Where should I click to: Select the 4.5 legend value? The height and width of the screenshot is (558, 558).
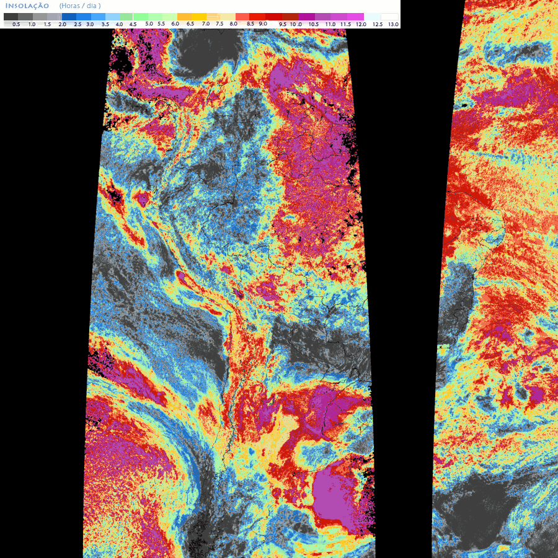133,25
